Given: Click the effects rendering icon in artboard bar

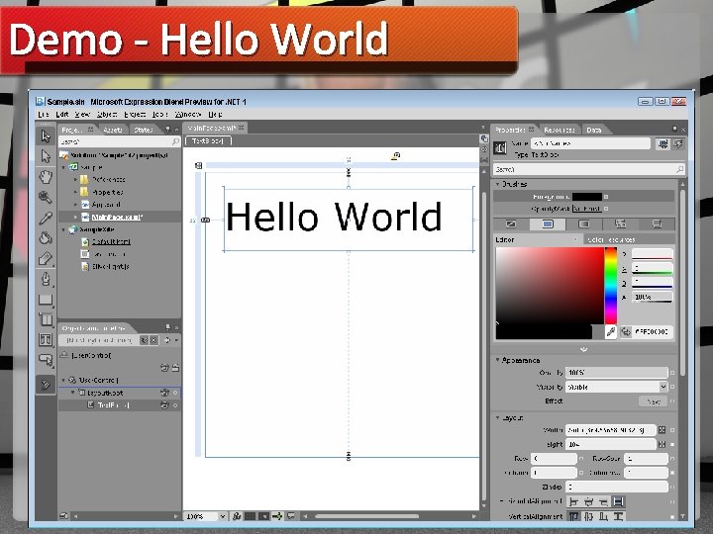Looking at the screenshot, I should (x=236, y=516).
